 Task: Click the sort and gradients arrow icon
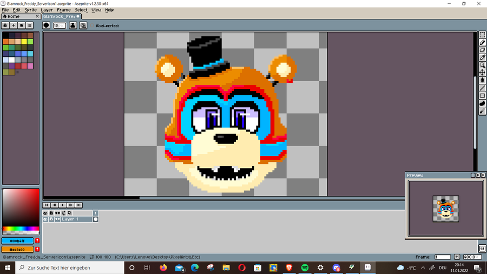pos(14,25)
